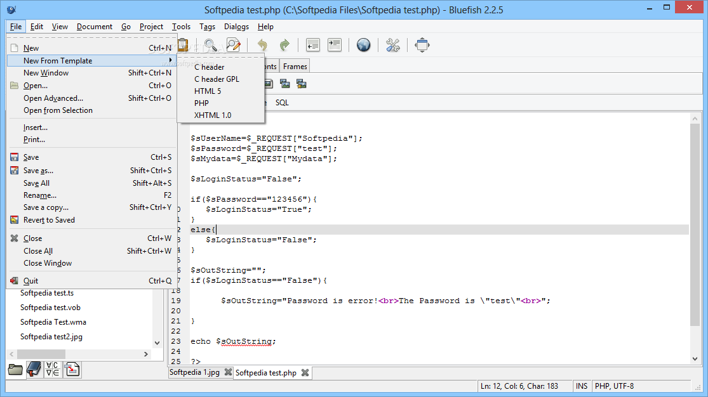The height and width of the screenshot is (397, 708).
Task: Open the Help menu
Action: [265, 27]
